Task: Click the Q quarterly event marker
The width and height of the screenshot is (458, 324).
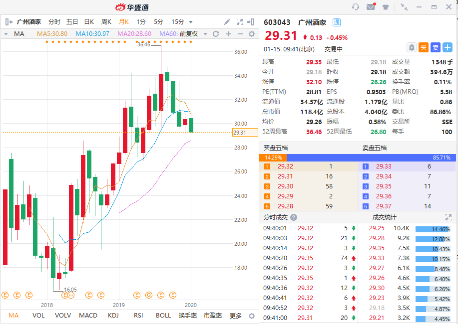Action: 149,295
